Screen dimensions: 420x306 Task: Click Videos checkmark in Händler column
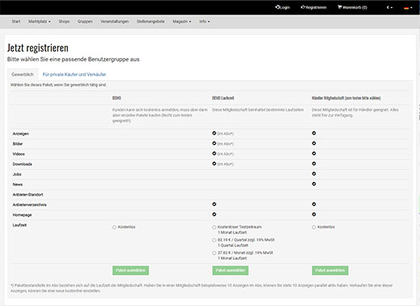click(x=314, y=154)
